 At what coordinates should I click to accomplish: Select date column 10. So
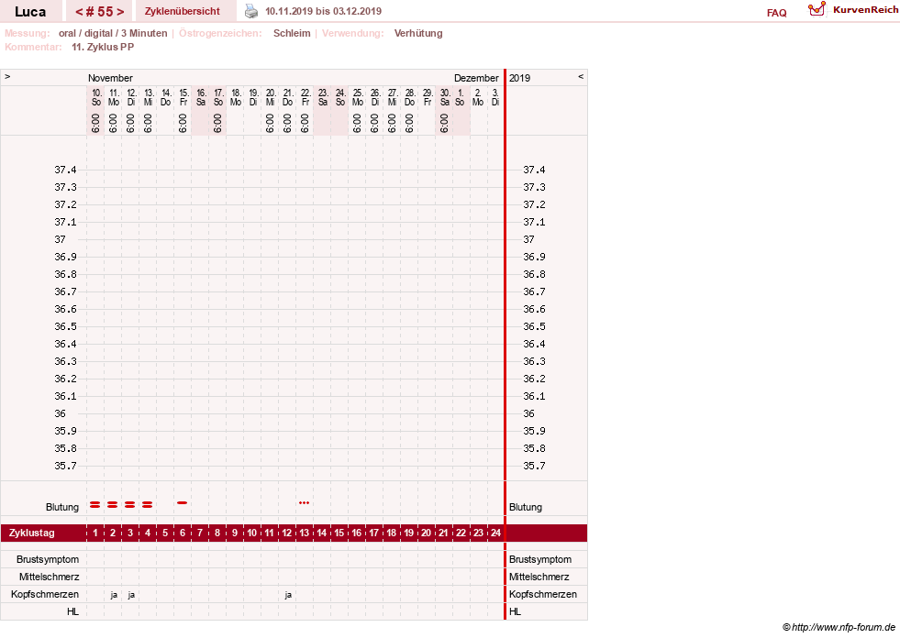tap(95, 97)
